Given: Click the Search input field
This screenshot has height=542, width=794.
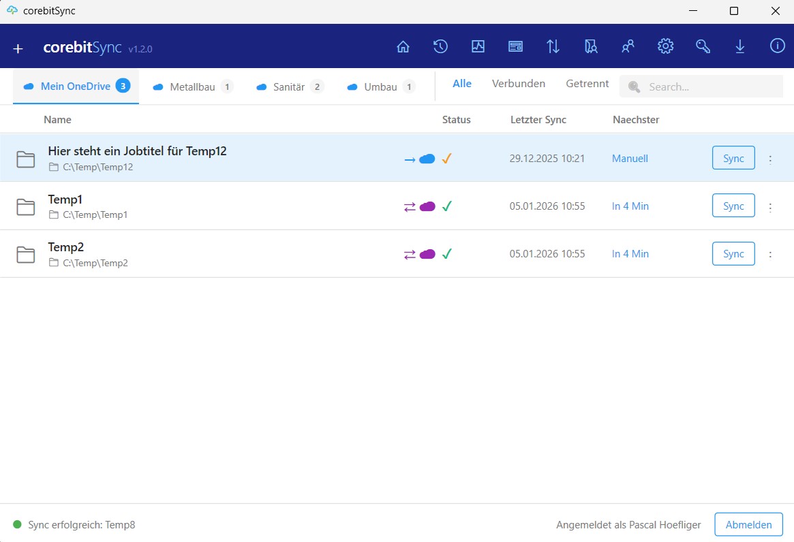Looking at the screenshot, I should [x=709, y=86].
